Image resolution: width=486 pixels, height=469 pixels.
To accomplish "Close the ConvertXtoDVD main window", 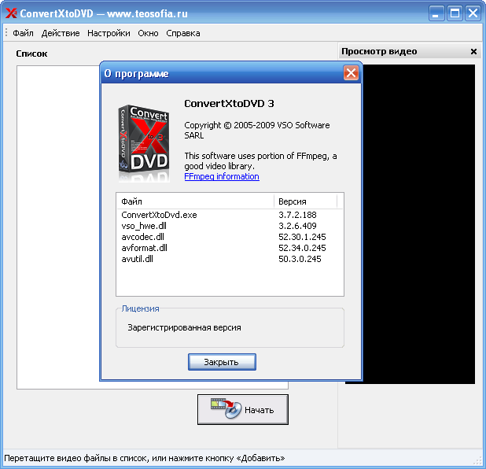I will (x=473, y=13).
